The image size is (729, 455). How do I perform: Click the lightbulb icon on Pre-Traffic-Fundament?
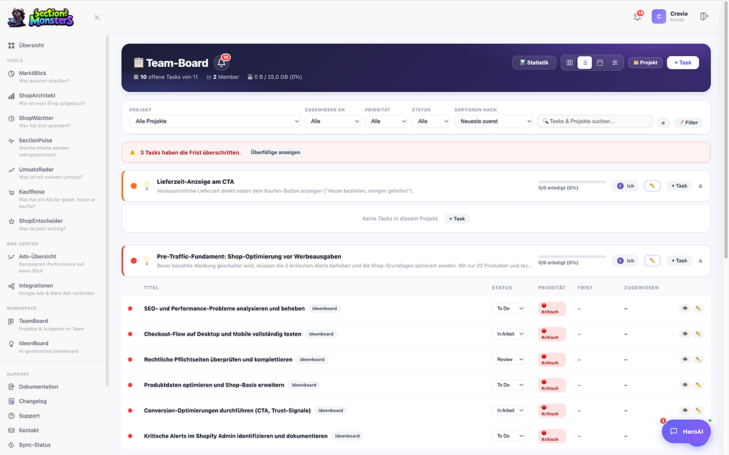pyautogui.click(x=146, y=260)
